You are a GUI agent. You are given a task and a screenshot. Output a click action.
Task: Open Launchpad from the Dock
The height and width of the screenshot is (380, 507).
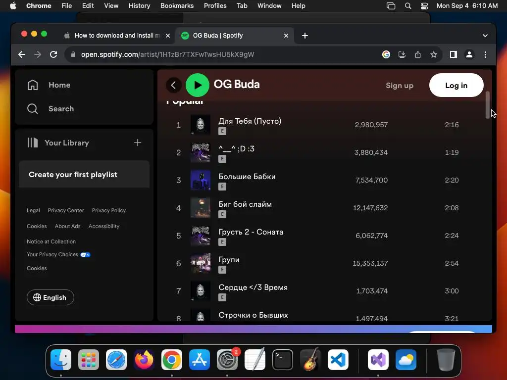[x=89, y=360]
